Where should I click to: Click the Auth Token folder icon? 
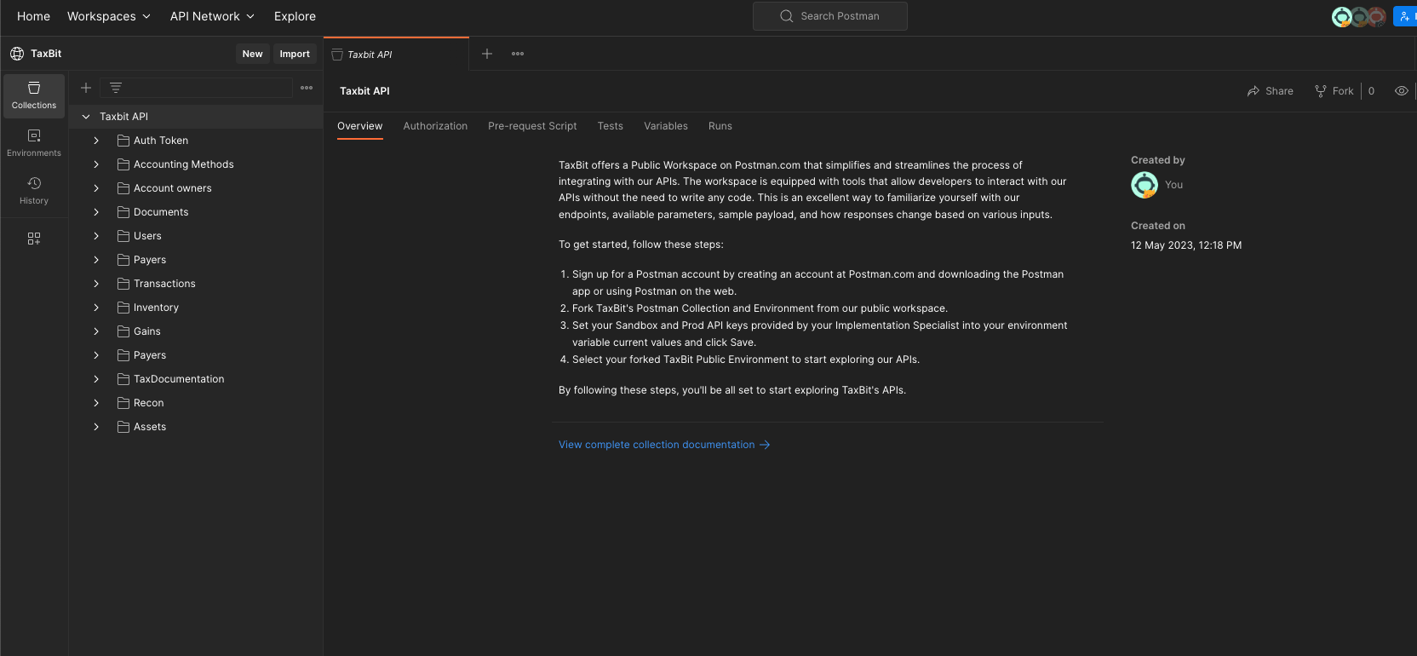pos(123,141)
